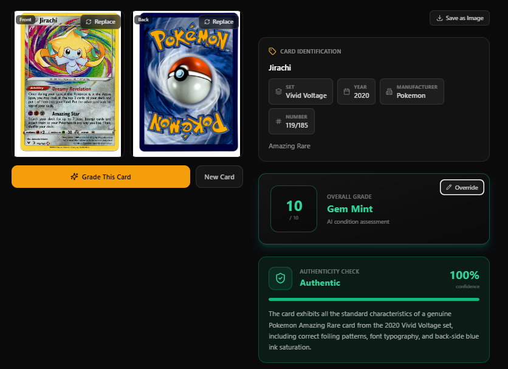Click the calendar icon next to Year
Screen dimensions: 508x369
346,92
